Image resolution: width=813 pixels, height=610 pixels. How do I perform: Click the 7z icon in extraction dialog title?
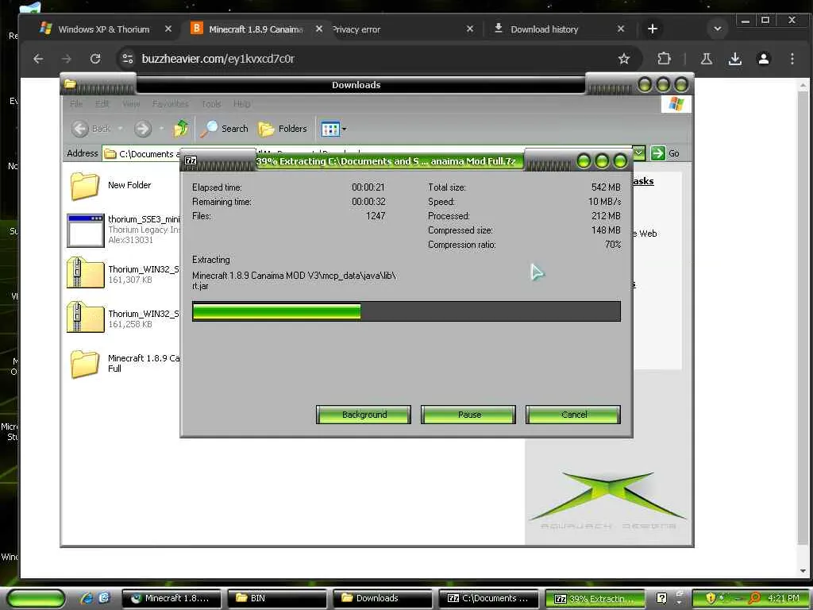(191, 160)
